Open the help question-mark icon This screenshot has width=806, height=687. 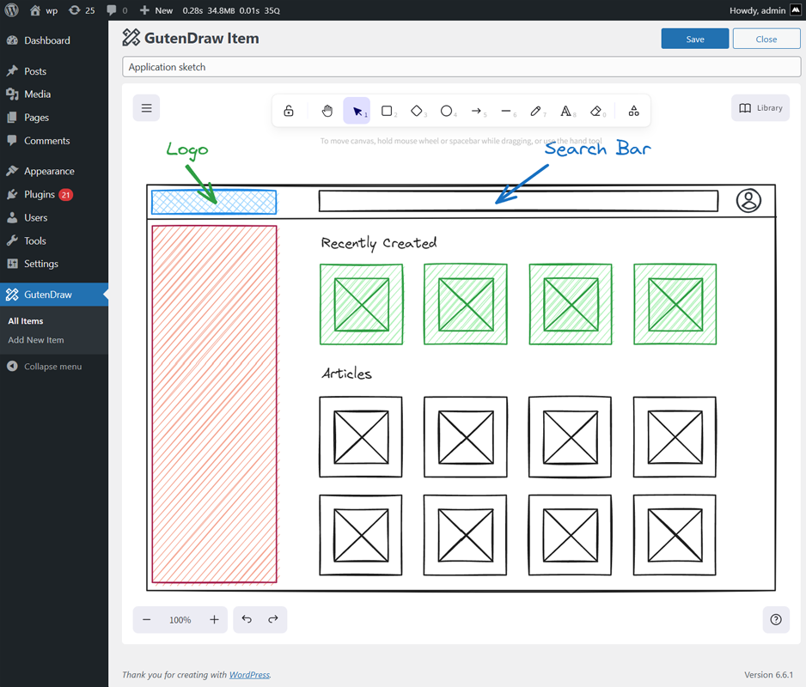(x=775, y=619)
